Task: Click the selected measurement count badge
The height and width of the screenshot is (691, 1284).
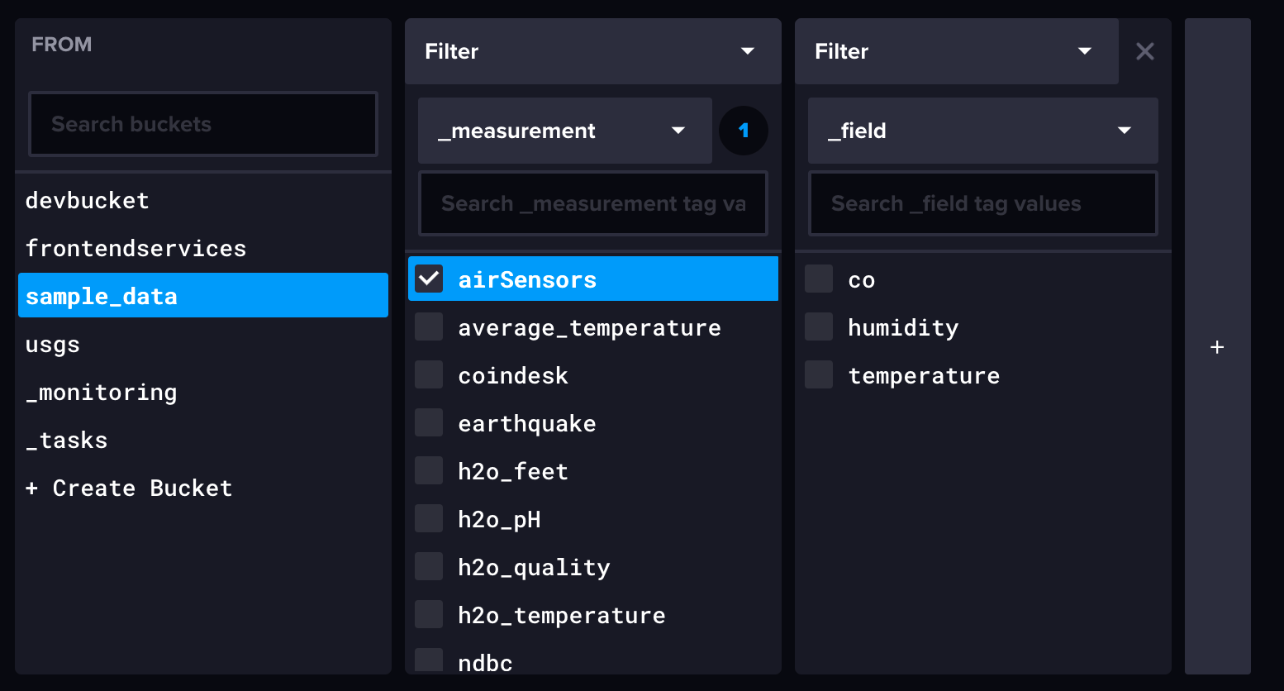Action: [x=743, y=131]
